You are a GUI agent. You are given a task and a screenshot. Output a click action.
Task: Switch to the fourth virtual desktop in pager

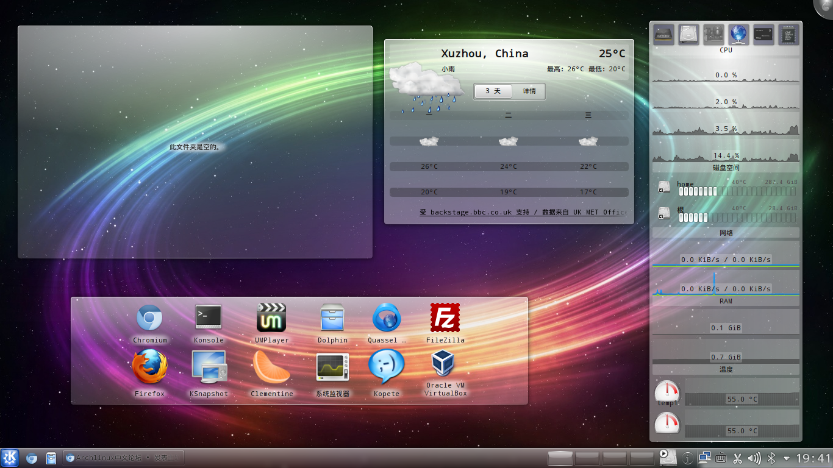click(642, 458)
